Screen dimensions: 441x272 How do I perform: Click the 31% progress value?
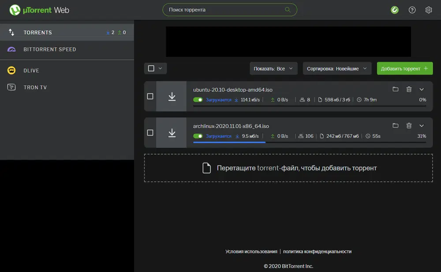(422, 136)
